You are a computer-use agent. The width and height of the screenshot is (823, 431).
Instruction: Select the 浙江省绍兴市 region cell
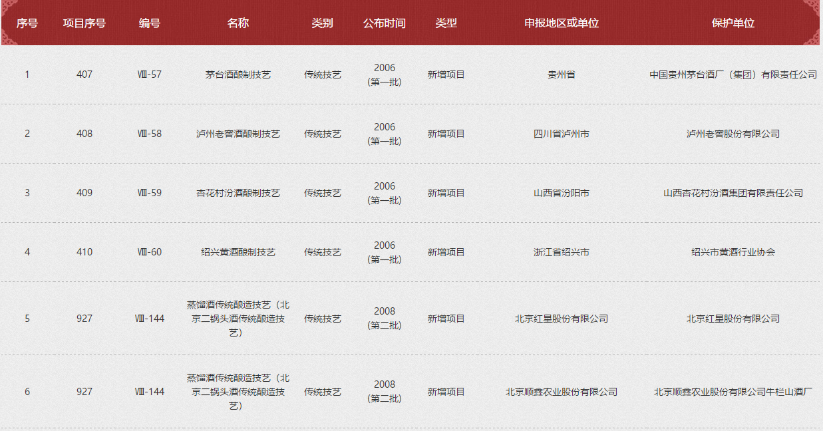point(562,252)
